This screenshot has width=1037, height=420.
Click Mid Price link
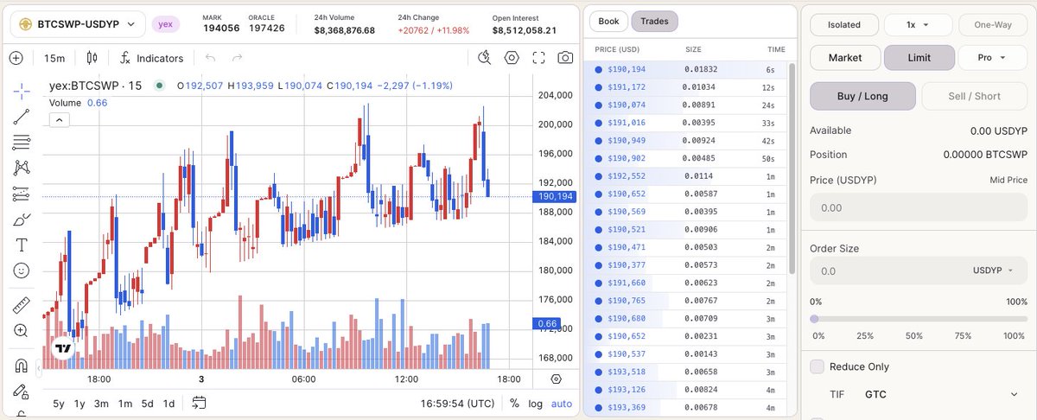(1008, 180)
